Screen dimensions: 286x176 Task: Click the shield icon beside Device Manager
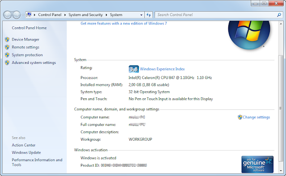tap(7, 39)
